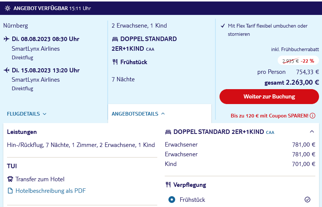Click the bed icon next to Doppel Standard
Screen dimensions: 322x207
coord(115,39)
